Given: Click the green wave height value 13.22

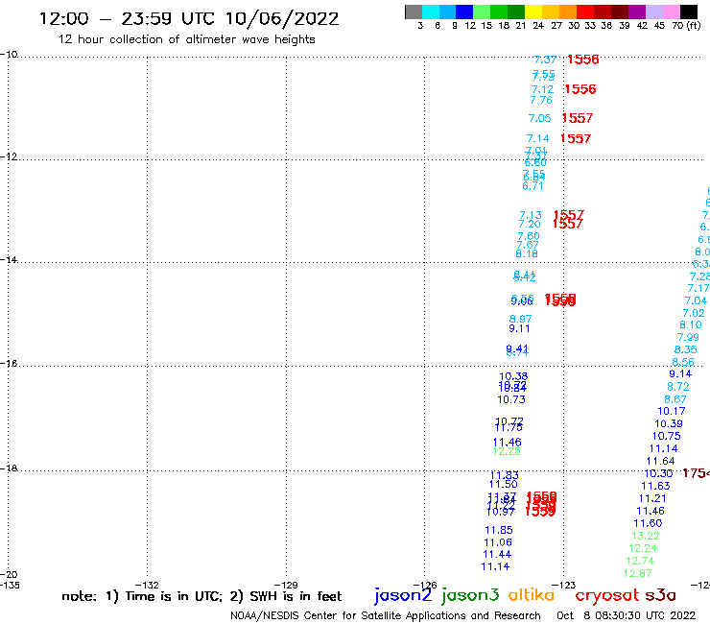Looking at the screenshot, I should 646,536.
